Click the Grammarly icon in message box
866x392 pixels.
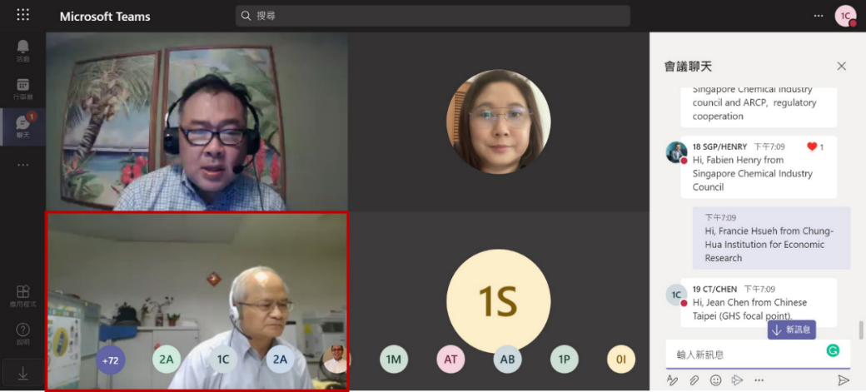point(833,351)
